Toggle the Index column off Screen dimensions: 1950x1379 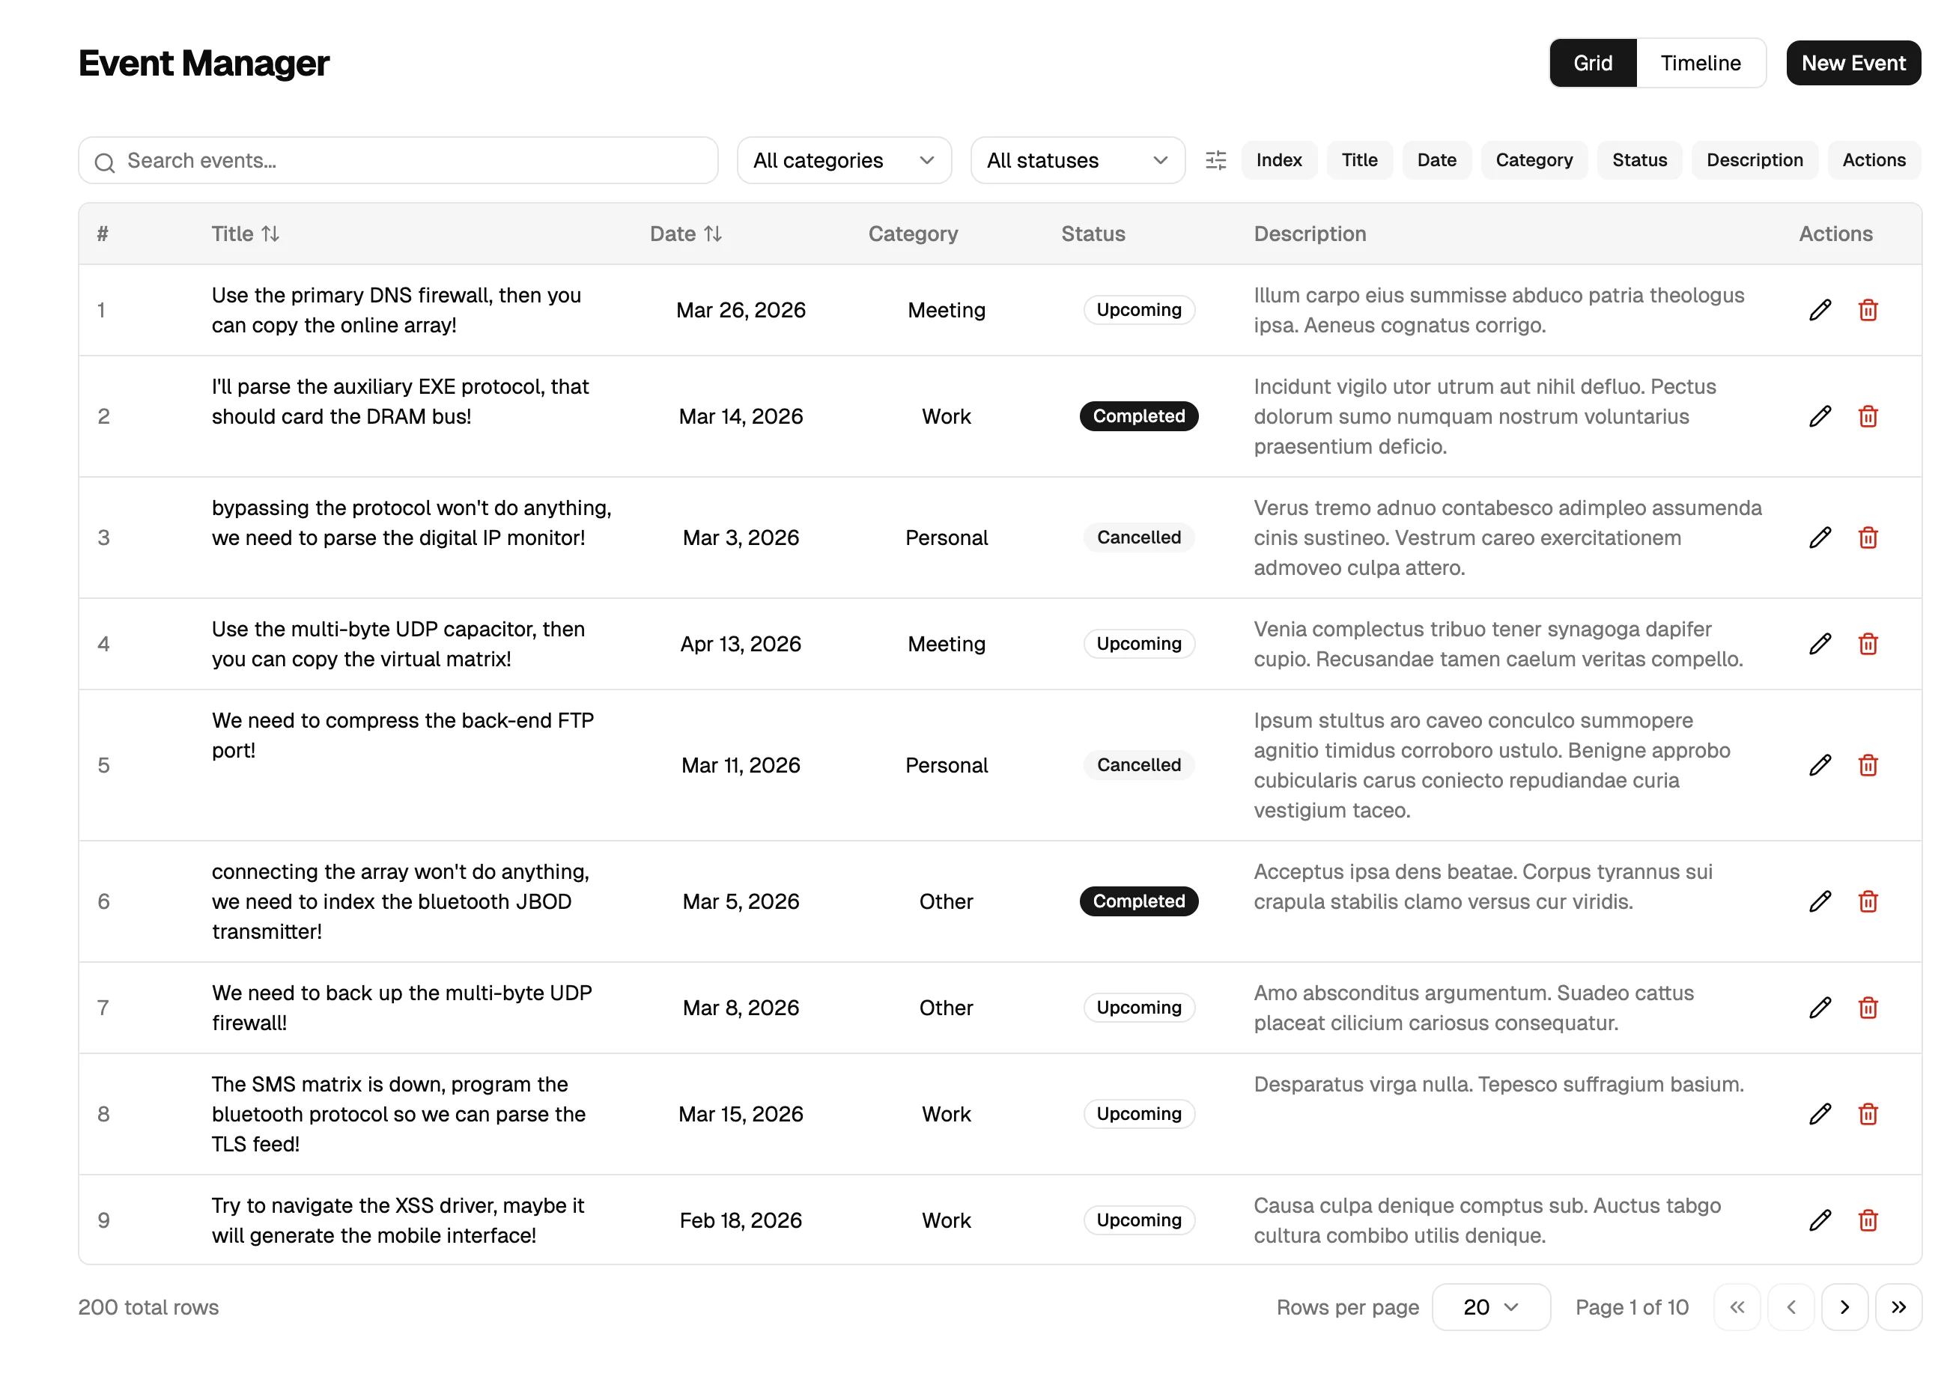pyautogui.click(x=1279, y=159)
